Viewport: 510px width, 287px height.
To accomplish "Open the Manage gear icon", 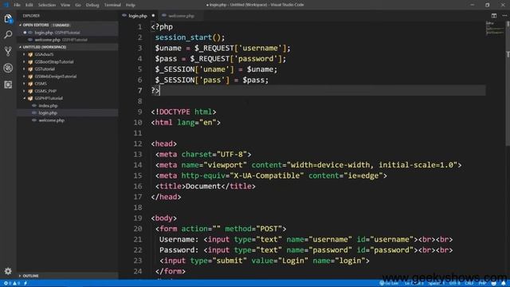I will [x=8, y=271].
